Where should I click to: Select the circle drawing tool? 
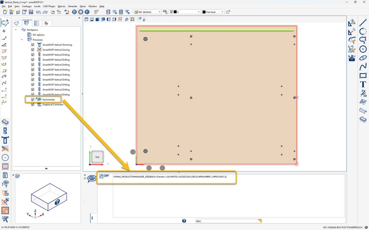[363, 50]
